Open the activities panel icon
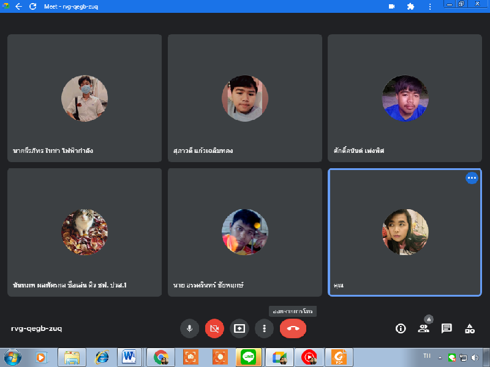490x367 pixels. (470, 328)
